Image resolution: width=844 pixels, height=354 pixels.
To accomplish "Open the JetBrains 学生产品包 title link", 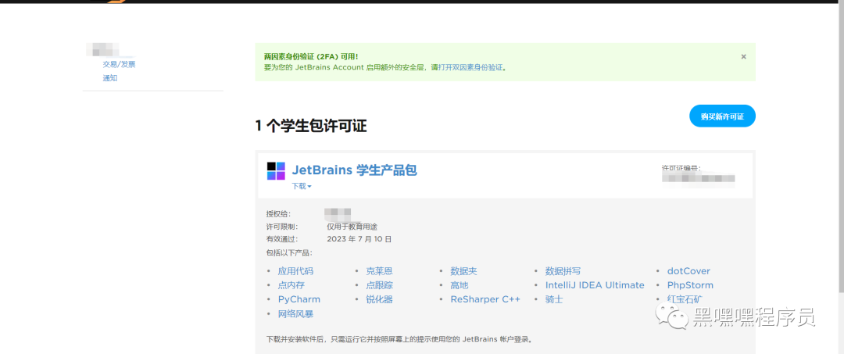I will [x=354, y=170].
